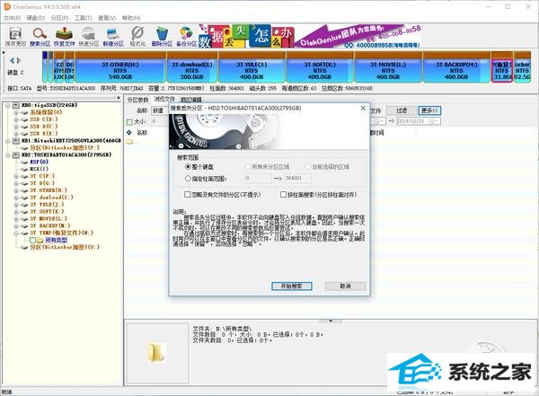Click the Backup Partition (备份分区) icon
Viewport: 539px width, 396px height.
coord(186,37)
